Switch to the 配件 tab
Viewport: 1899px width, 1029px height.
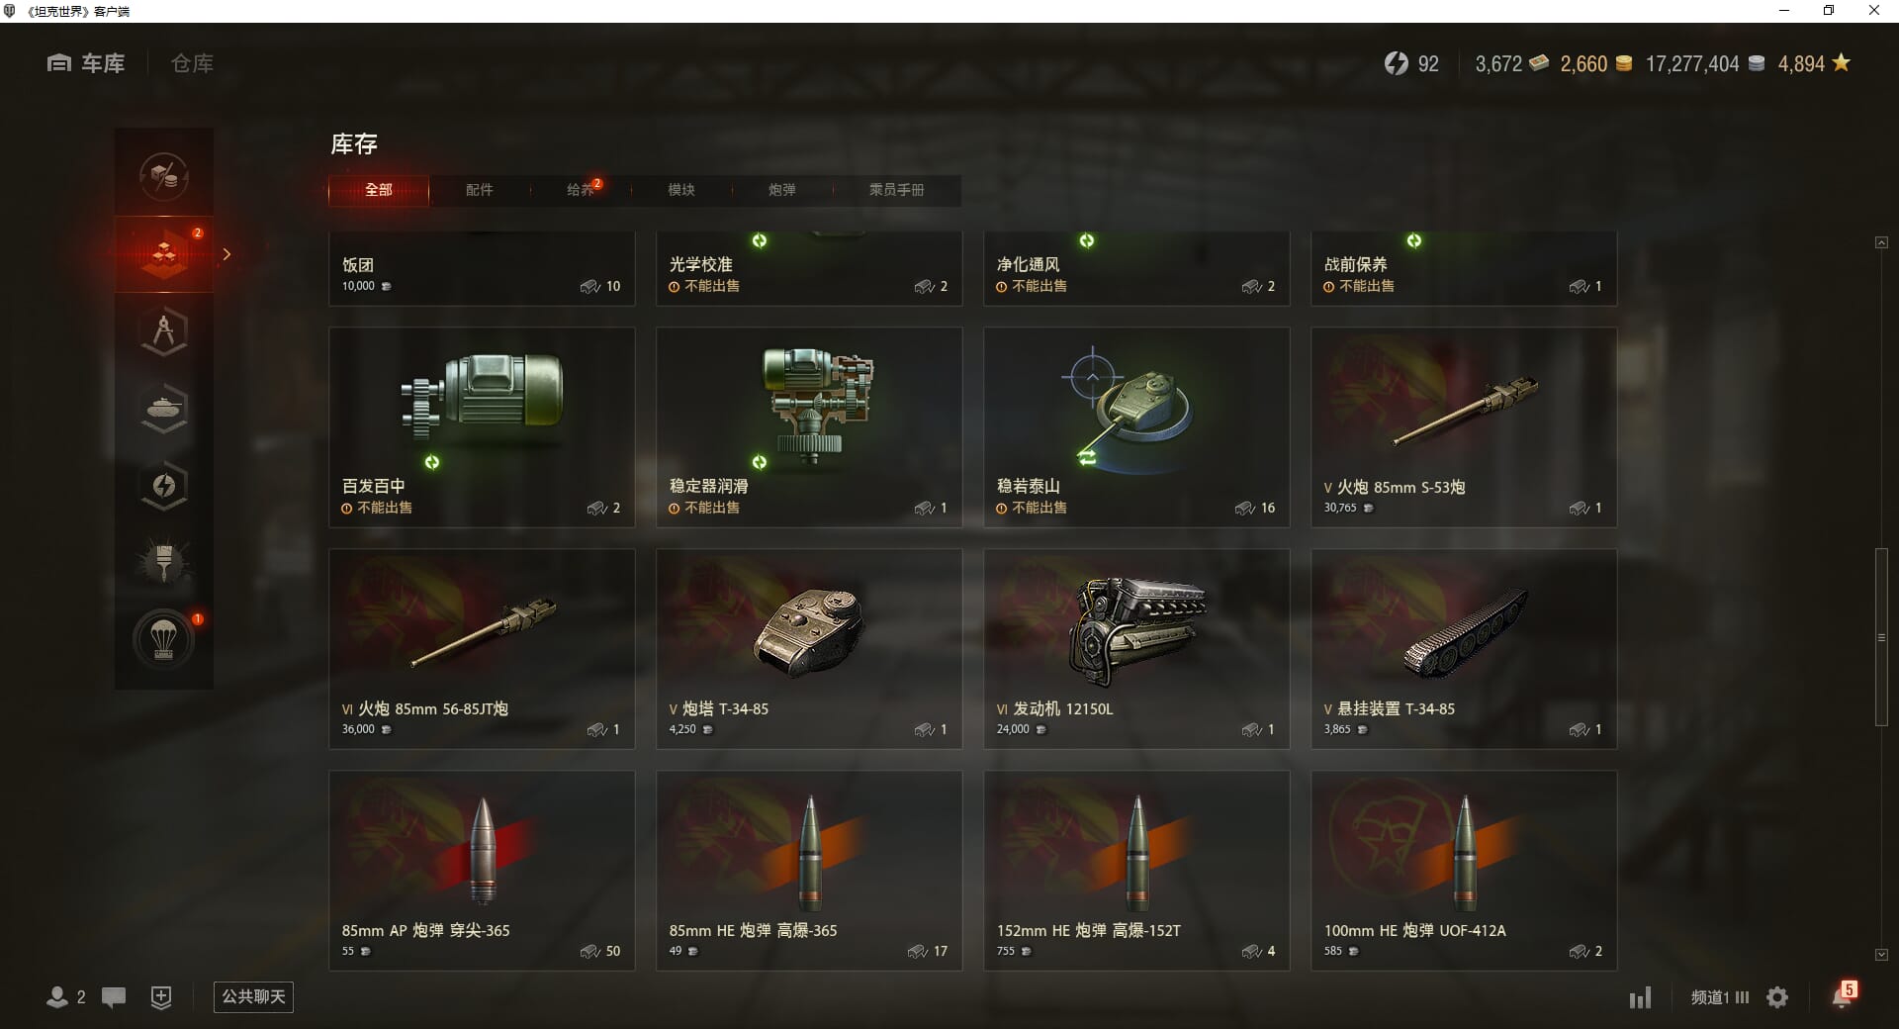click(480, 190)
